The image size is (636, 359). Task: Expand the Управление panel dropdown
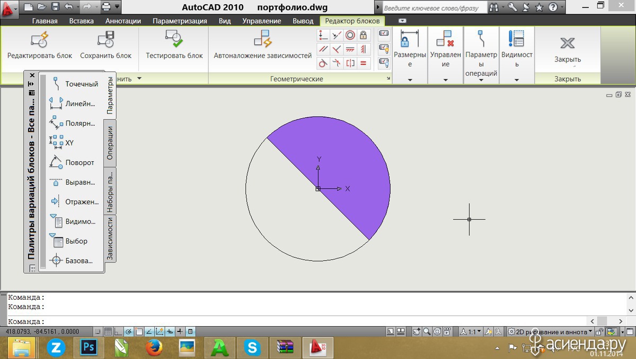[x=445, y=80]
